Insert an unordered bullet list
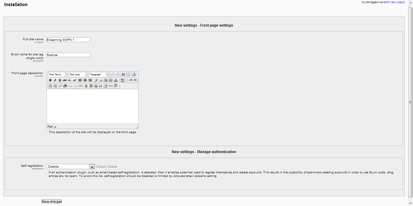 (50, 86)
